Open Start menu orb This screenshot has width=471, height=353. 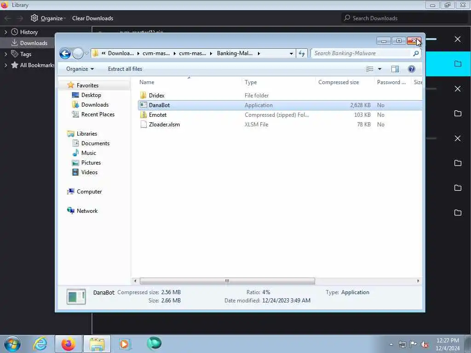pos(12,344)
